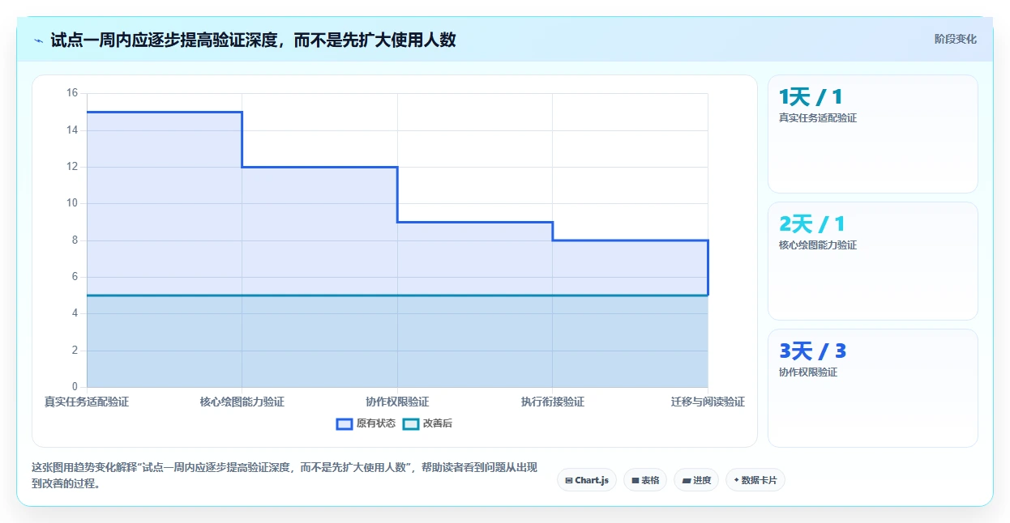Click 协作权限验证 caption in third card
The width and height of the screenshot is (1010, 523).
[x=808, y=372]
